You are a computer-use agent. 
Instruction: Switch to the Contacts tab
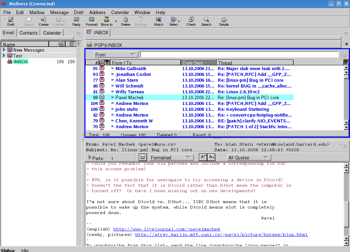point(28,33)
